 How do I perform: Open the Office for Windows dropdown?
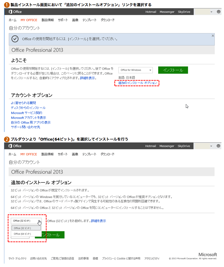coord(135,70)
